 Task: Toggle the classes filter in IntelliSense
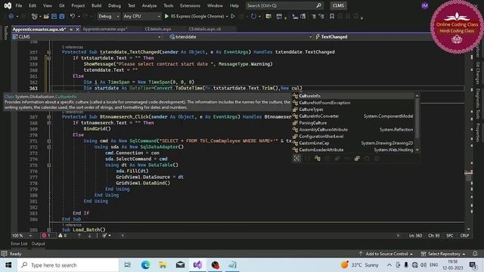318,159
